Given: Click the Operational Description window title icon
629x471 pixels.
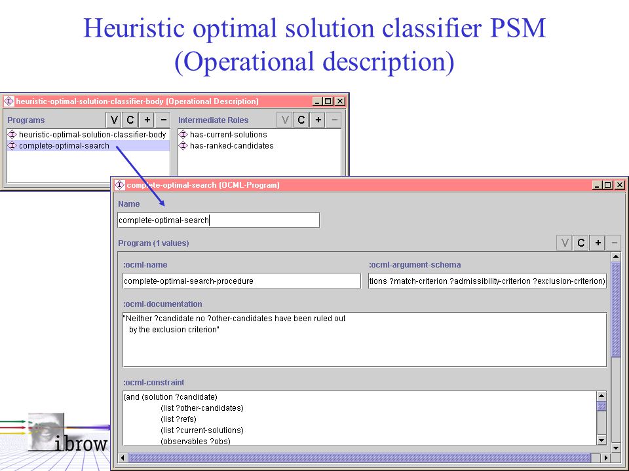Looking at the screenshot, I should pyautogui.click(x=9, y=101).
